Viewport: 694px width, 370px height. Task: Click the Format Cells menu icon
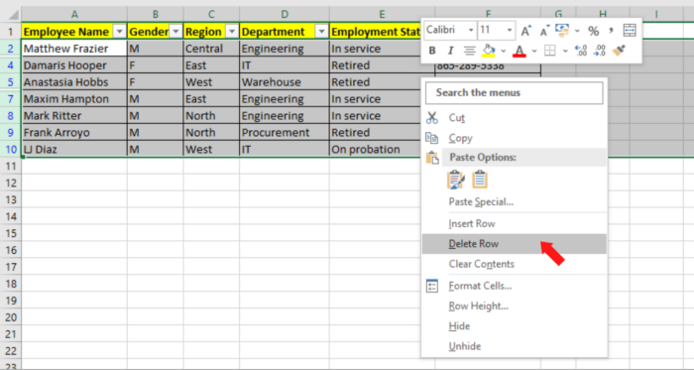click(x=432, y=286)
